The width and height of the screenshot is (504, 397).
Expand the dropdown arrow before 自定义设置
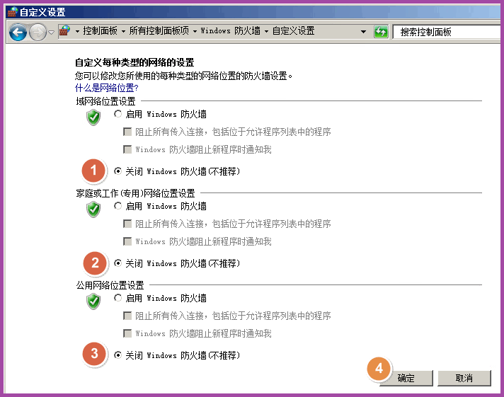[x=266, y=32]
